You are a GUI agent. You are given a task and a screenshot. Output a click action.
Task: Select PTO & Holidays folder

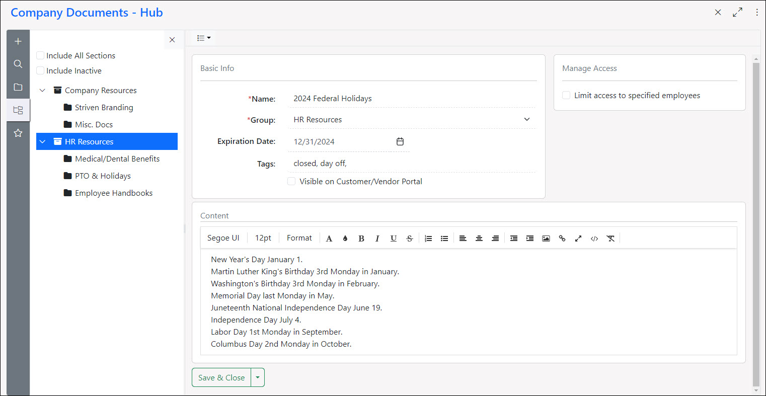click(97, 176)
